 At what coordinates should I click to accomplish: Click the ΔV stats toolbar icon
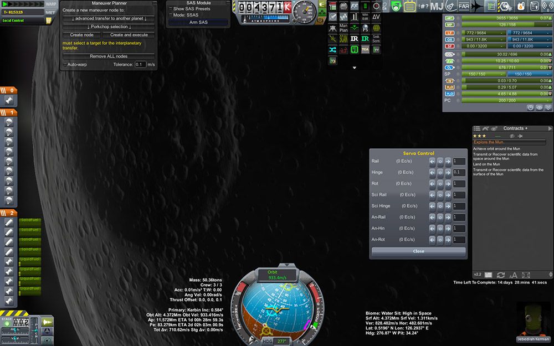click(376, 17)
